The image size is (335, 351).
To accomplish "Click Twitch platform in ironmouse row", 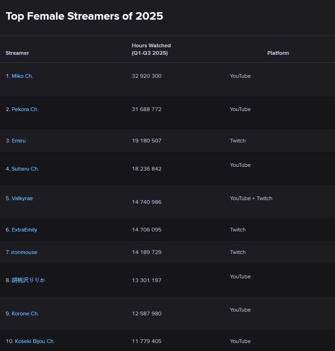I will (x=238, y=252).
